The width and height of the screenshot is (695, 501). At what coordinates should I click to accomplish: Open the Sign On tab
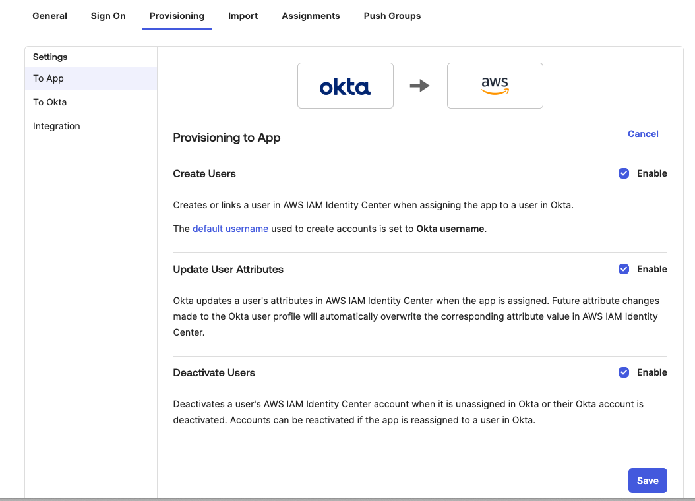(x=107, y=16)
